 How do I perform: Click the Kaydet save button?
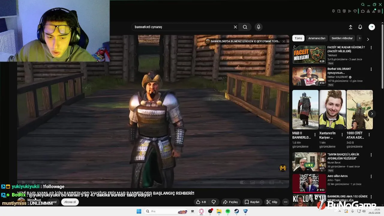pyautogui.click(x=252, y=202)
